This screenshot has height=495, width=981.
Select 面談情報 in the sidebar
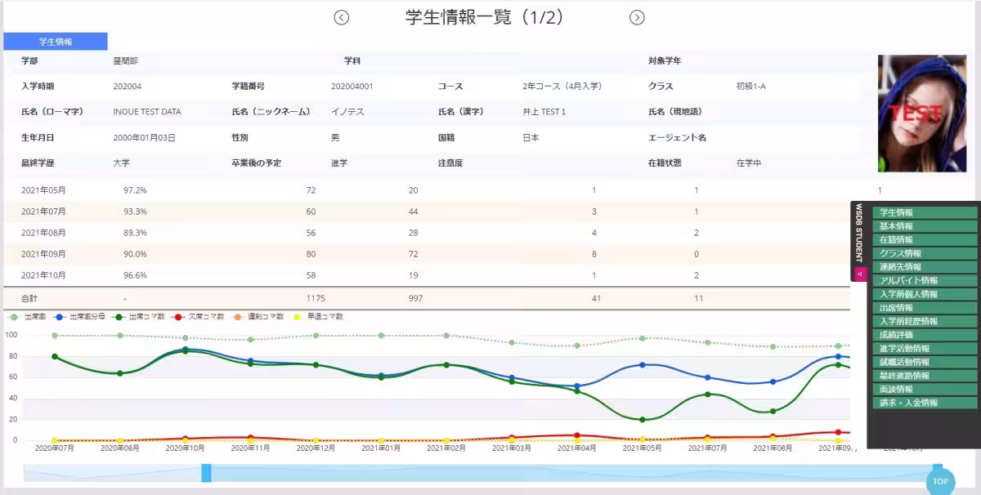click(924, 388)
